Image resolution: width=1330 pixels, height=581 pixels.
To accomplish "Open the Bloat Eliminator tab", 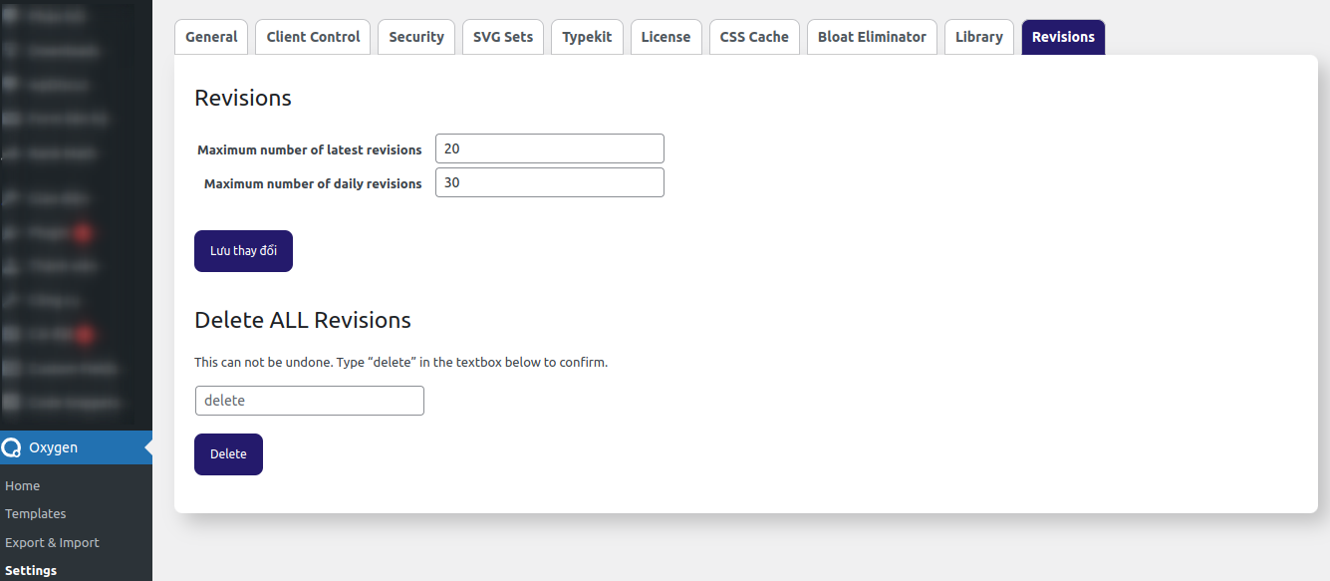I will pyautogui.click(x=872, y=37).
